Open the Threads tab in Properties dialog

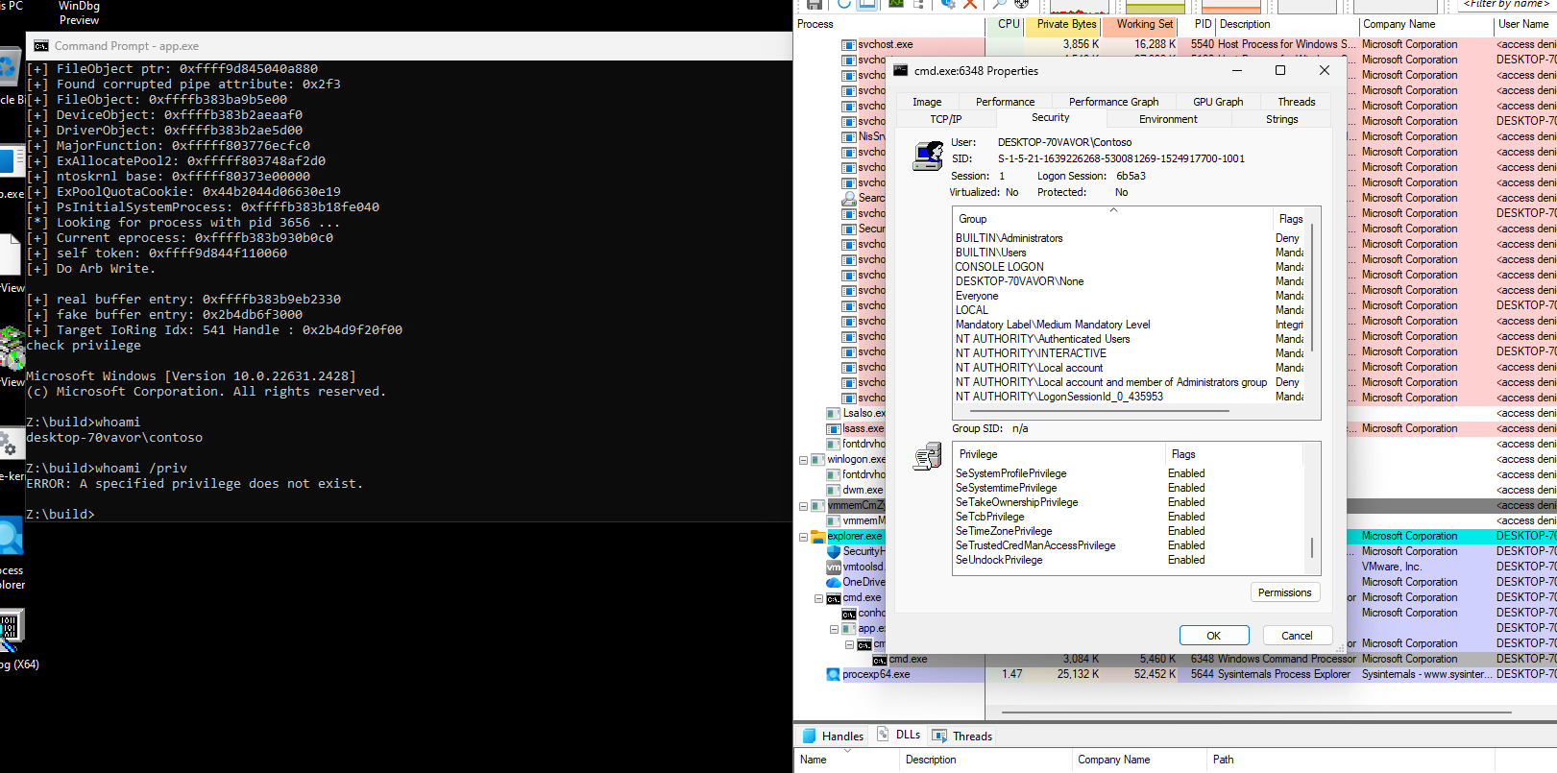coord(1297,102)
